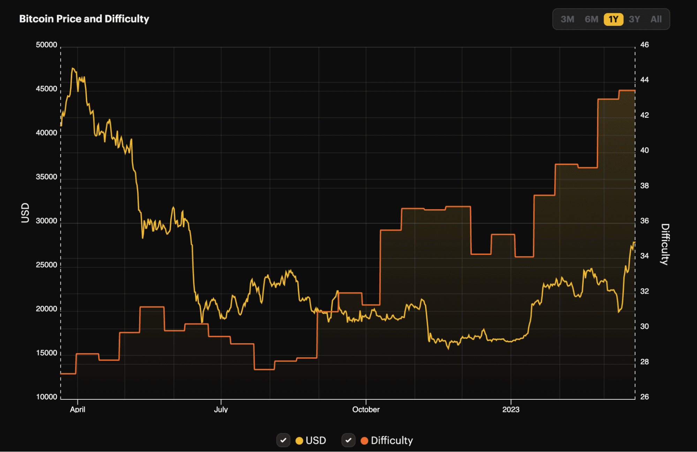Click the 15000 USD axis value
The image size is (697, 452).
tap(46, 353)
